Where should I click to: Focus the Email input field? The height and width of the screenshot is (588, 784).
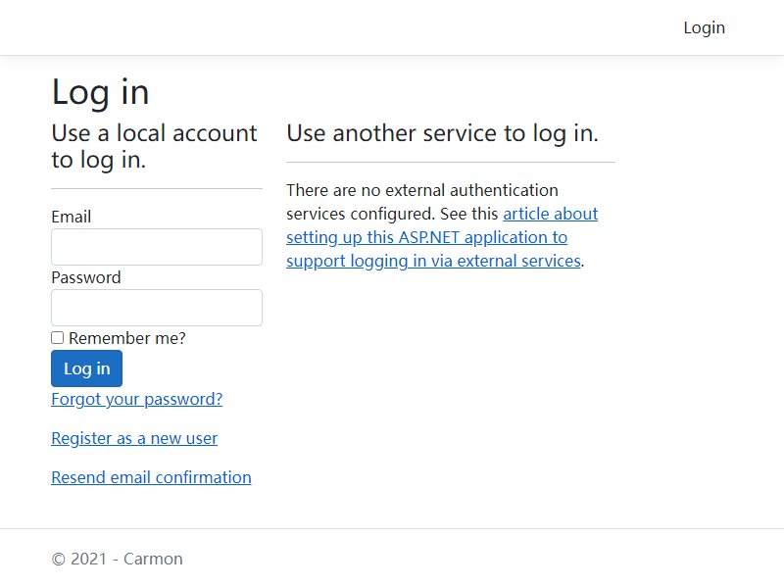pyautogui.click(x=157, y=247)
